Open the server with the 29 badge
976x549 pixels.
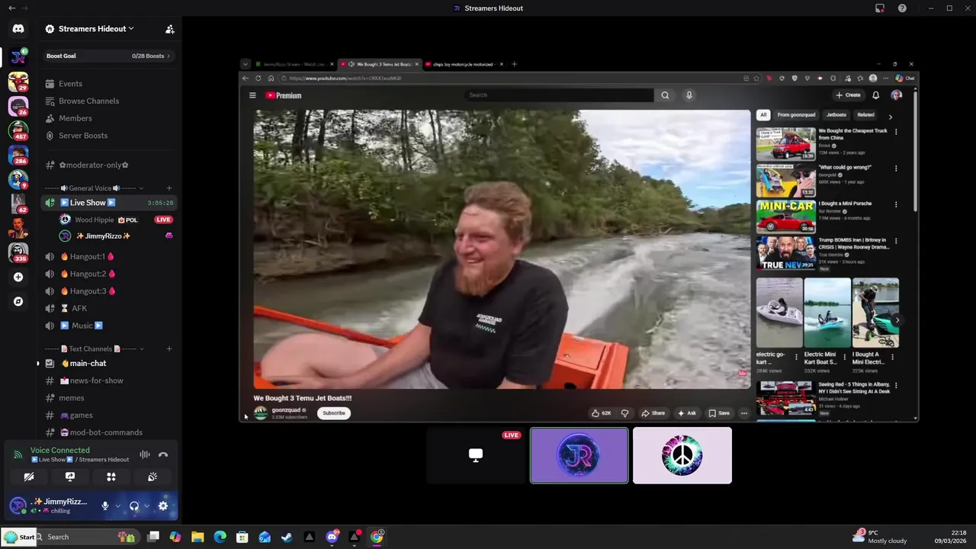click(x=18, y=81)
